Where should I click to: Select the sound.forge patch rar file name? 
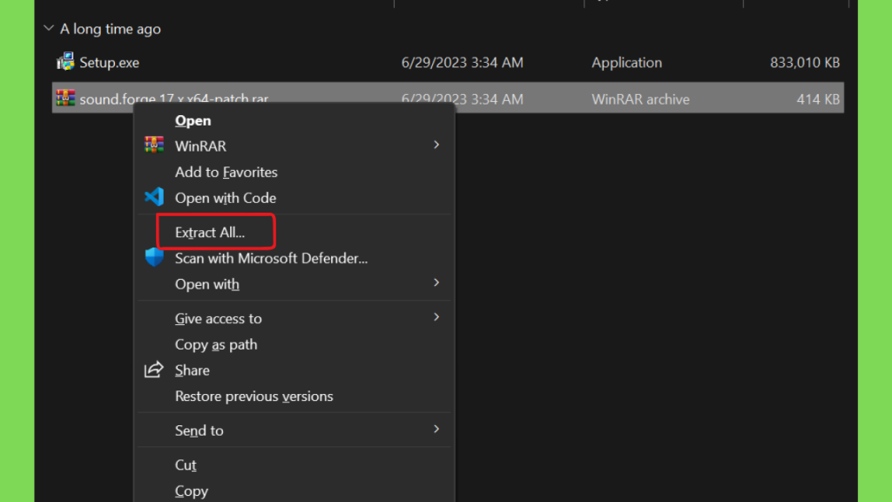coord(173,98)
